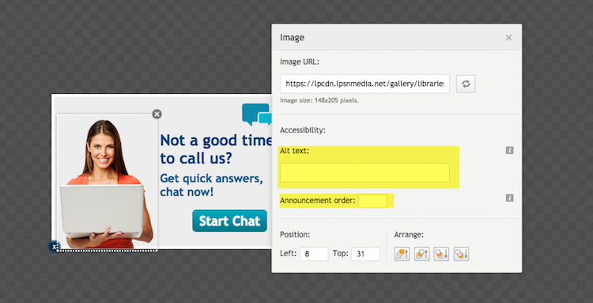Click the Image URL input field
Viewport: 593px width, 303px height.
click(x=364, y=84)
